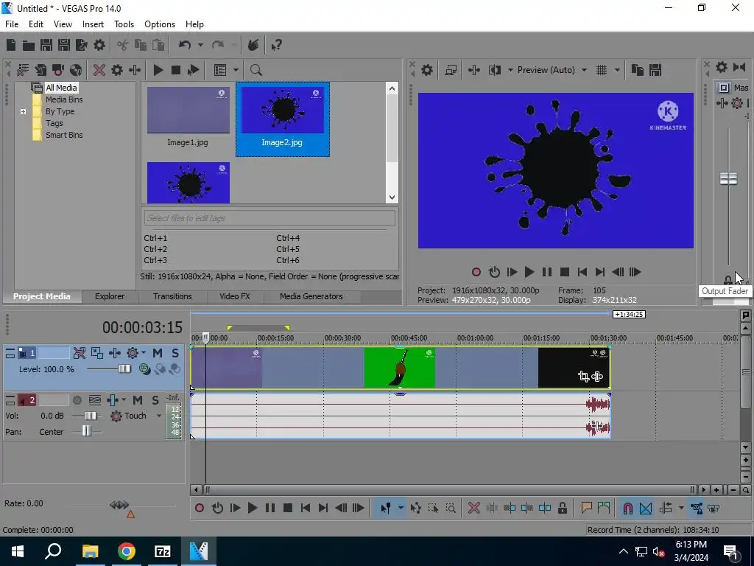Mute video track 1

[158, 353]
